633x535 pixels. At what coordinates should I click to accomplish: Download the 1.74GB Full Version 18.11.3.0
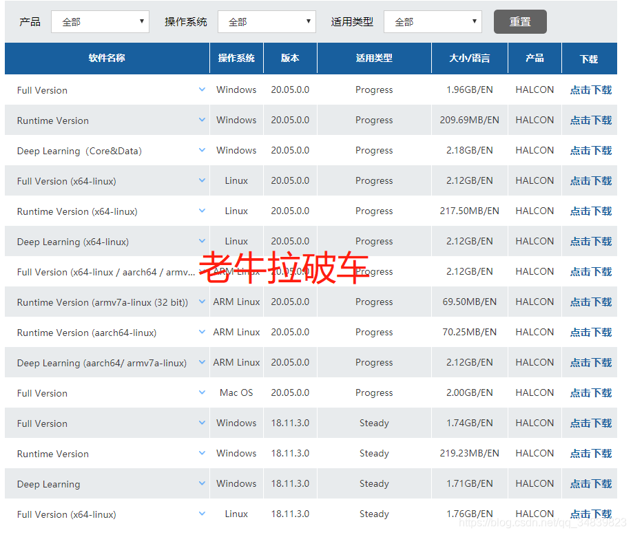pyautogui.click(x=590, y=423)
